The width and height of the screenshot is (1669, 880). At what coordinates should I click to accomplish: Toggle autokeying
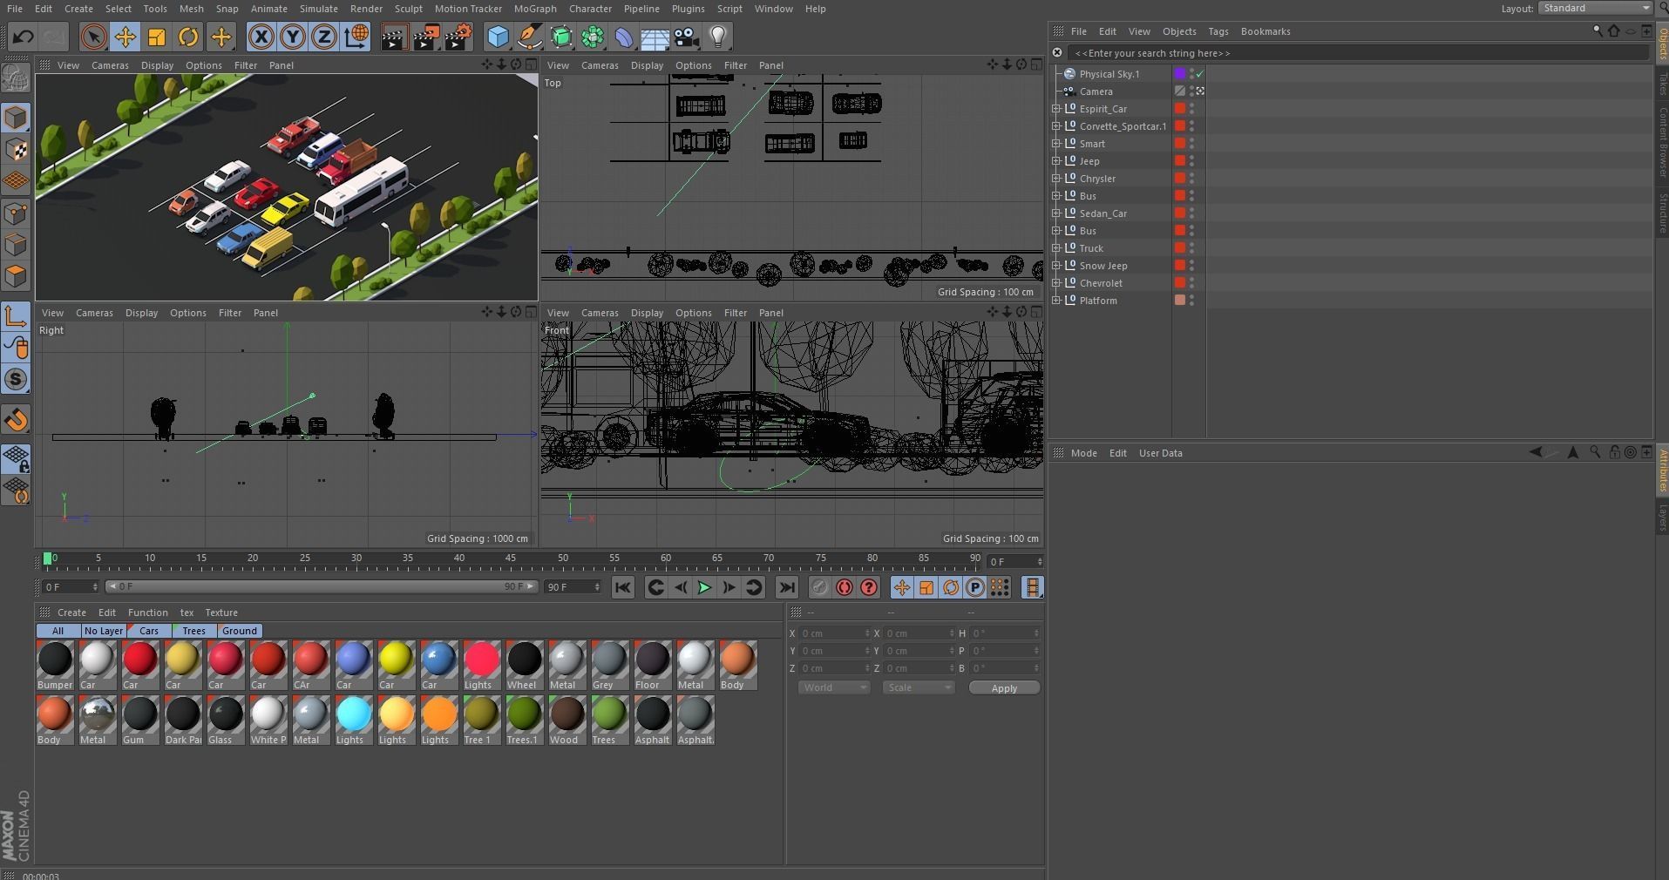click(x=844, y=587)
